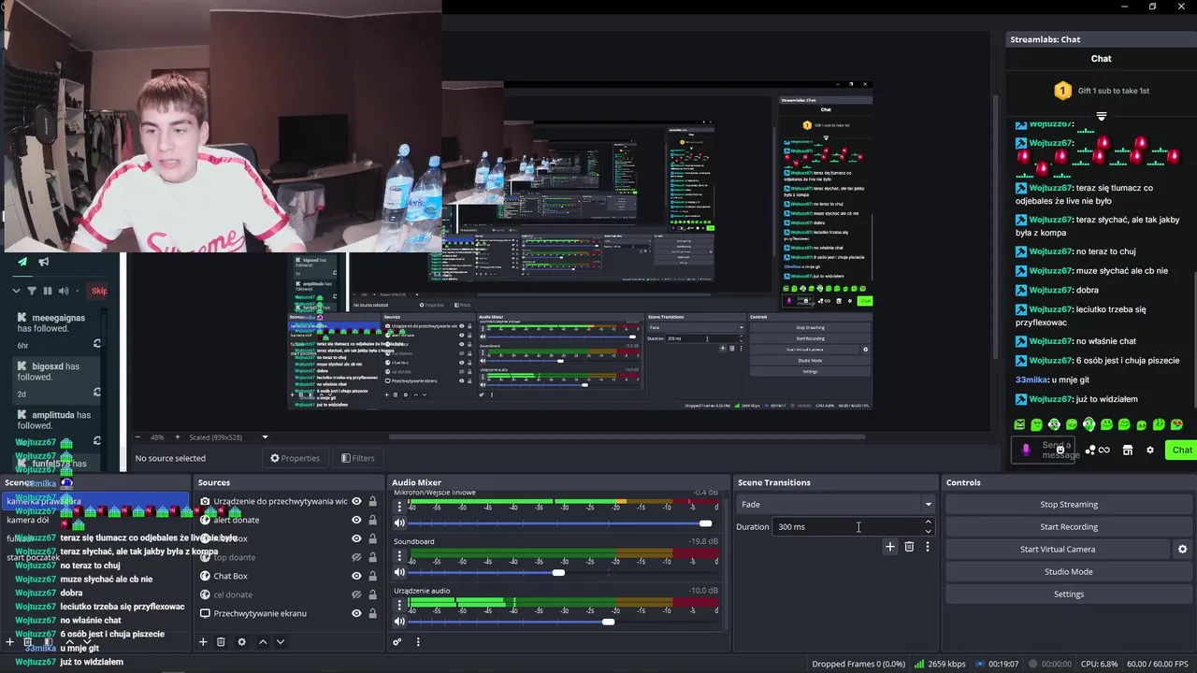Skip the current alert
Image resolution: width=1197 pixels, height=673 pixels.
(98, 291)
